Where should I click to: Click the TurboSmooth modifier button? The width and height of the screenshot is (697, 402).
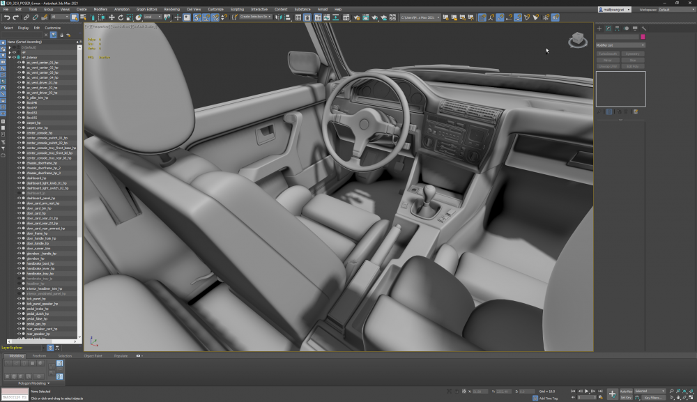tap(608, 54)
